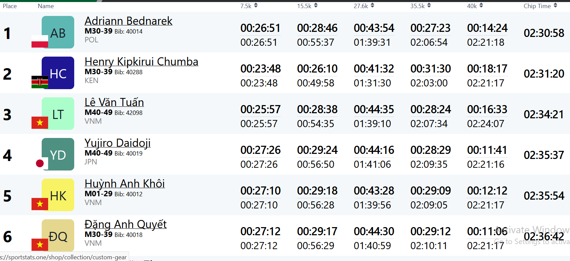Open Lê Văn Tuấn's result details

pyautogui.click(x=114, y=102)
